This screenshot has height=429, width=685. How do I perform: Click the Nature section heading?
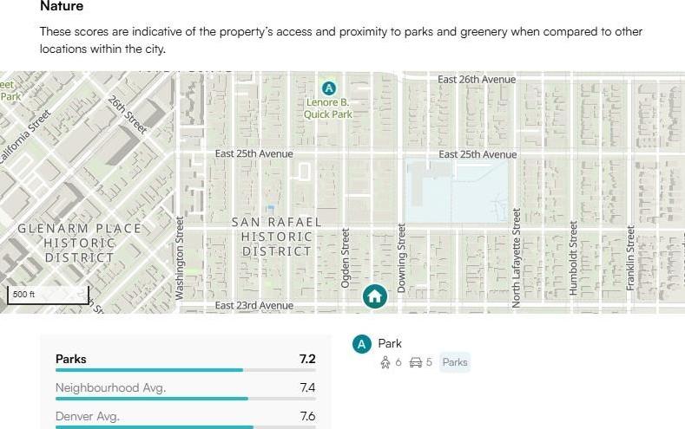[x=62, y=6]
